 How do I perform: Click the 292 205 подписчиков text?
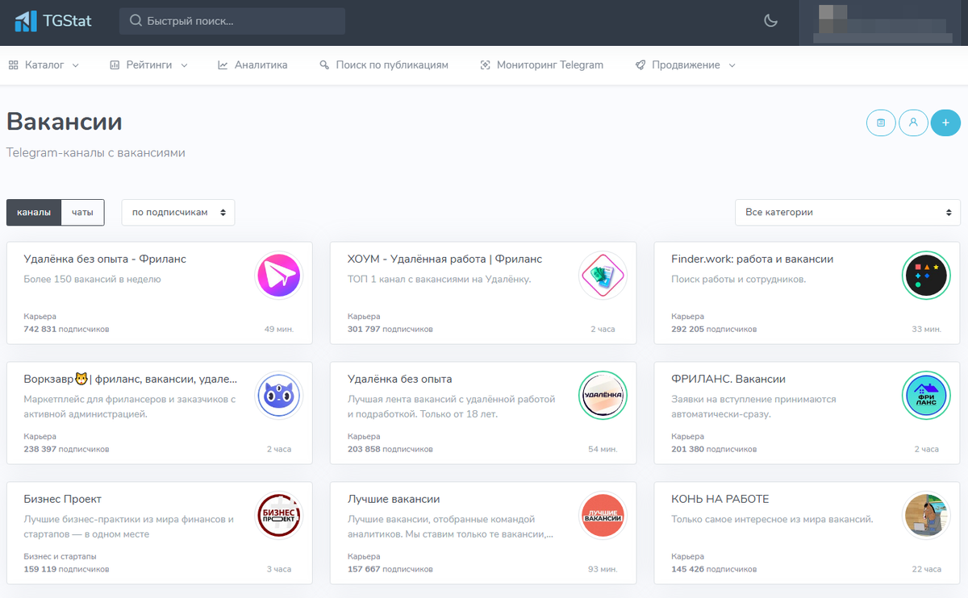tap(714, 330)
